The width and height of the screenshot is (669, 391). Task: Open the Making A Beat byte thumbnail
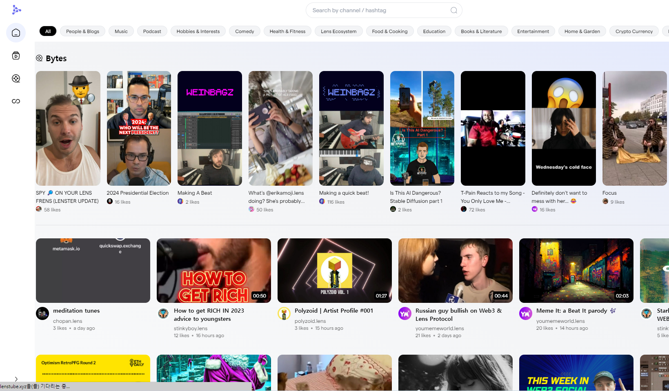(x=210, y=128)
